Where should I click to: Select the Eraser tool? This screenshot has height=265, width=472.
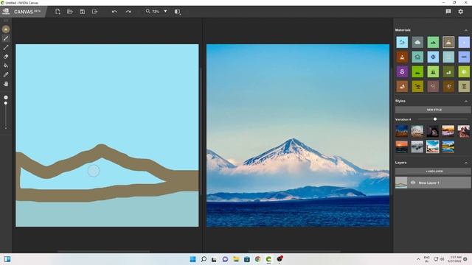click(6, 57)
